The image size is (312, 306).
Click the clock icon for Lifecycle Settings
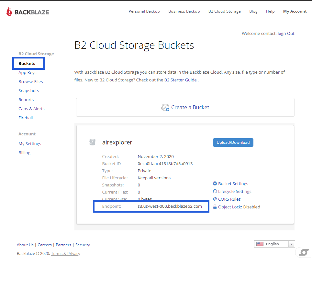click(x=215, y=191)
